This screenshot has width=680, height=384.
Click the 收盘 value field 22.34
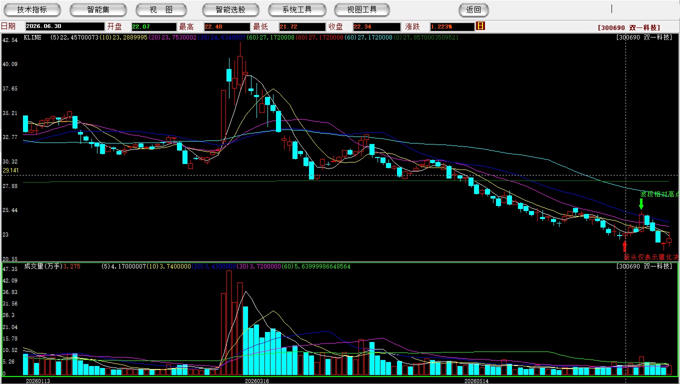click(x=376, y=26)
